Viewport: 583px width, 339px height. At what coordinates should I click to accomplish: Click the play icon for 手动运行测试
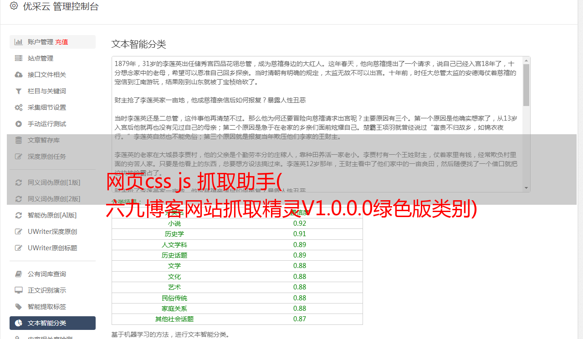coord(19,124)
